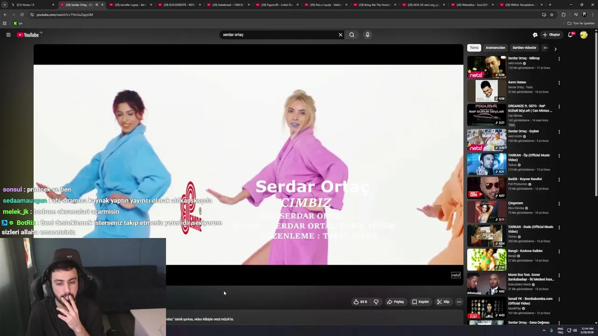This screenshot has height=336, width=598.
Task: Open browser extensions puzzle icon
Action: [x=563, y=14]
